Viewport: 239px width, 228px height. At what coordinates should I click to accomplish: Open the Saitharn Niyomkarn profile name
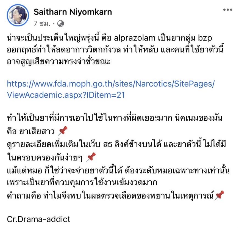73,12
